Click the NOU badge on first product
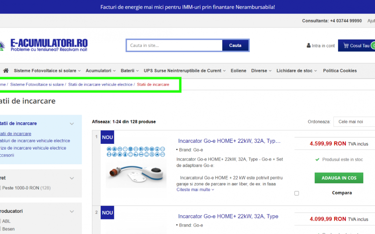The image size is (375, 234). [x=107, y=137]
